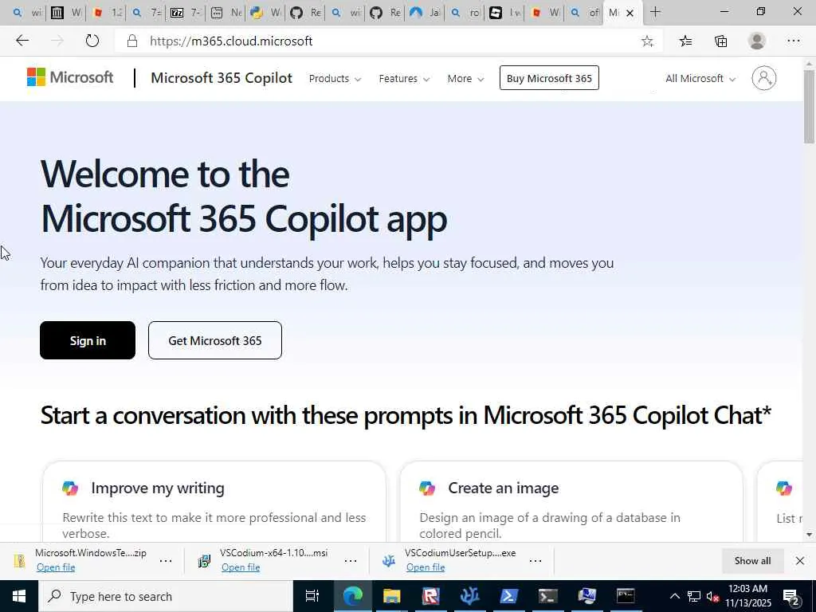Image resolution: width=816 pixels, height=612 pixels.
Task: Open options for VSCodium msi download
Action: click(351, 560)
